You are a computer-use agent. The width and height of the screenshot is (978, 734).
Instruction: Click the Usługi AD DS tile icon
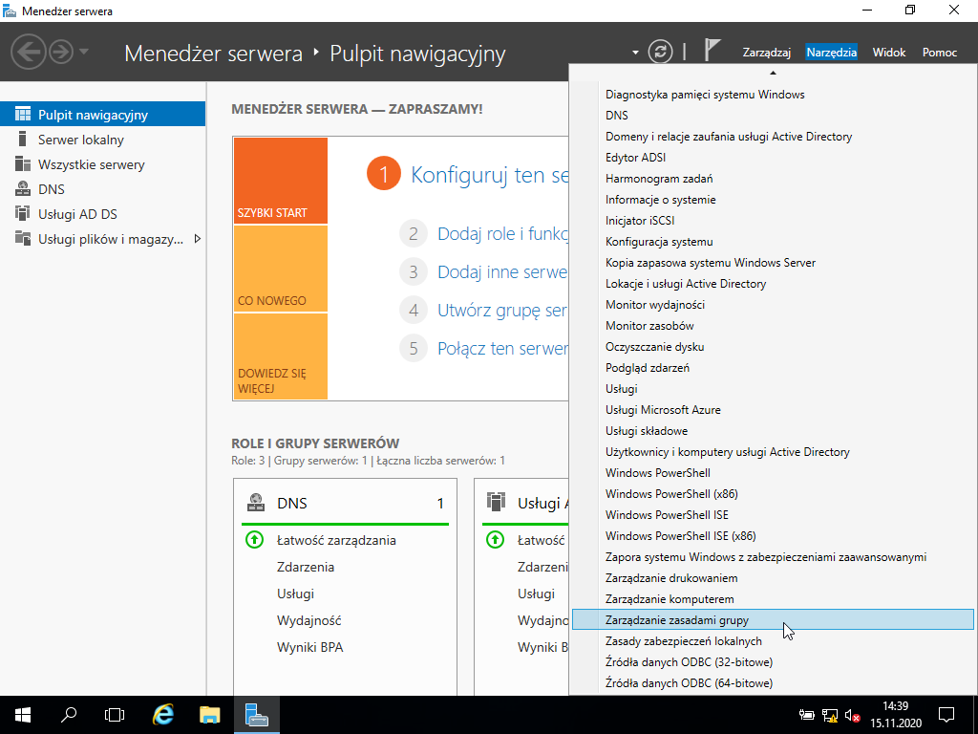[496, 502]
